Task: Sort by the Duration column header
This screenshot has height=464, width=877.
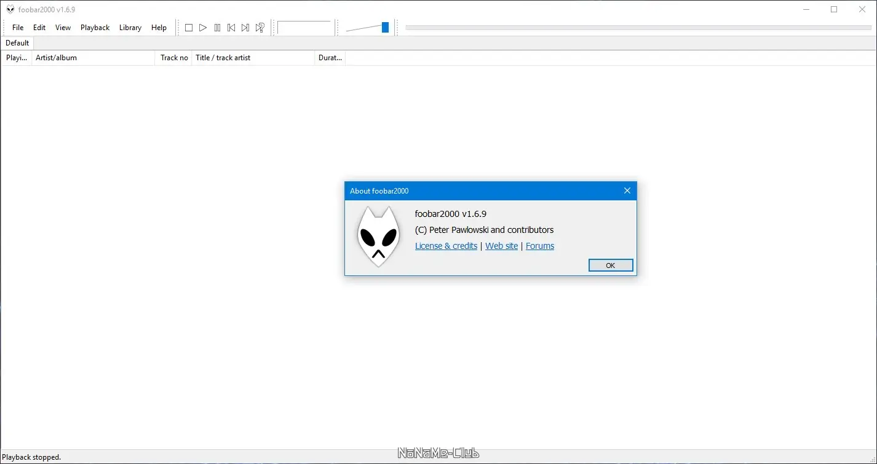Action: click(330, 58)
